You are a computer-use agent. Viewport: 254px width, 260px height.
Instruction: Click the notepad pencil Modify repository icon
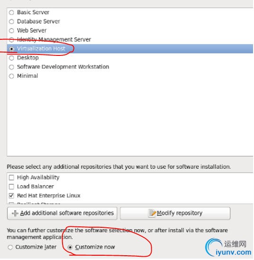pos(152,213)
